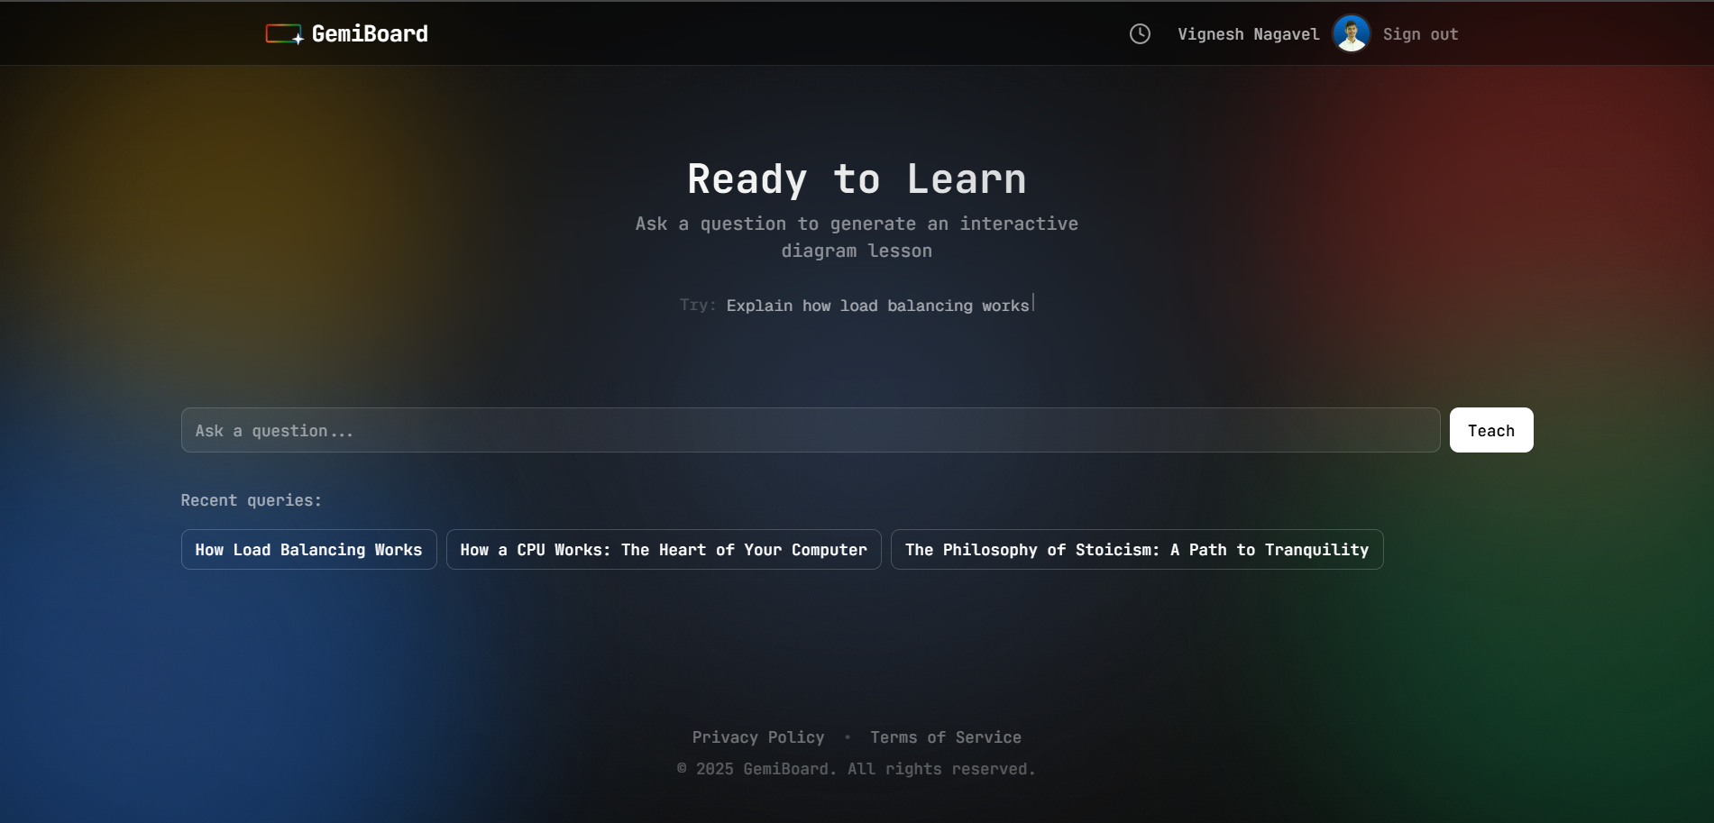Open the Privacy Policy page
Viewport: 1714px width, 823px height.
point(757,736)
